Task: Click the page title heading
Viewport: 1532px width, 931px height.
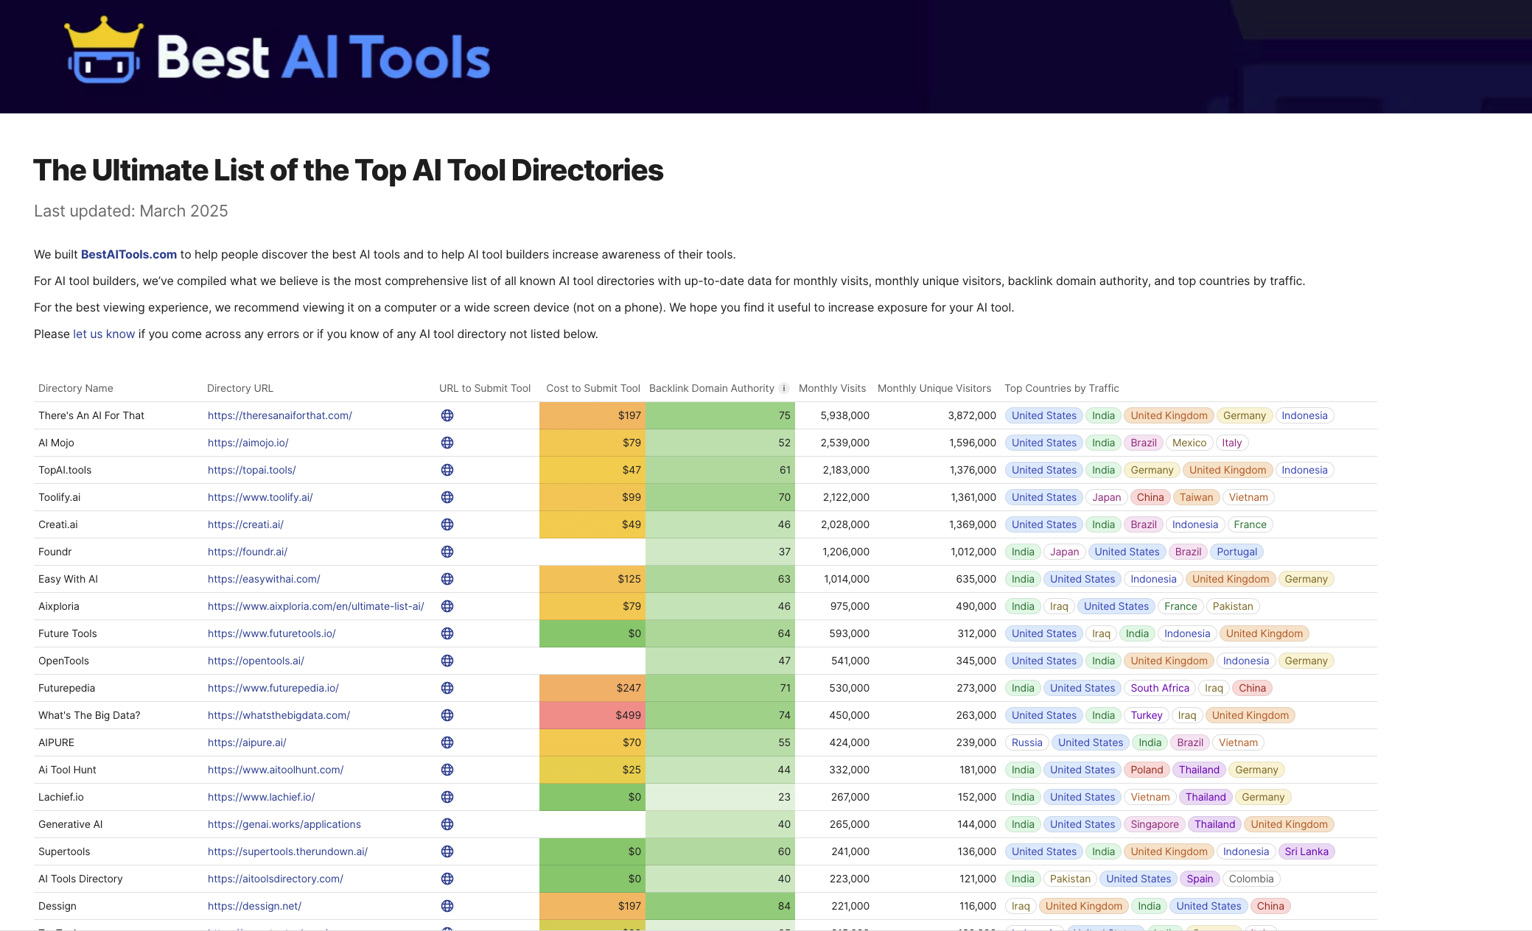Action: pyautogui.click(x=349, y=170)
